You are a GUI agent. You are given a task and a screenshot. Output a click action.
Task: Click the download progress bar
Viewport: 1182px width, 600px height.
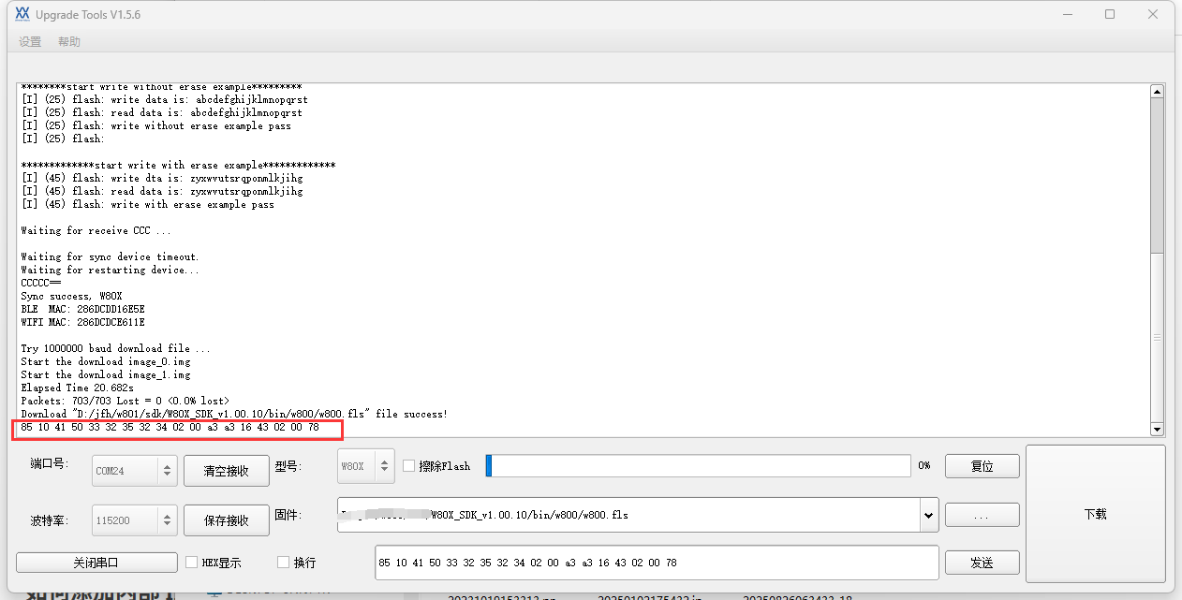pyautogui.click(x=698, y=466)
